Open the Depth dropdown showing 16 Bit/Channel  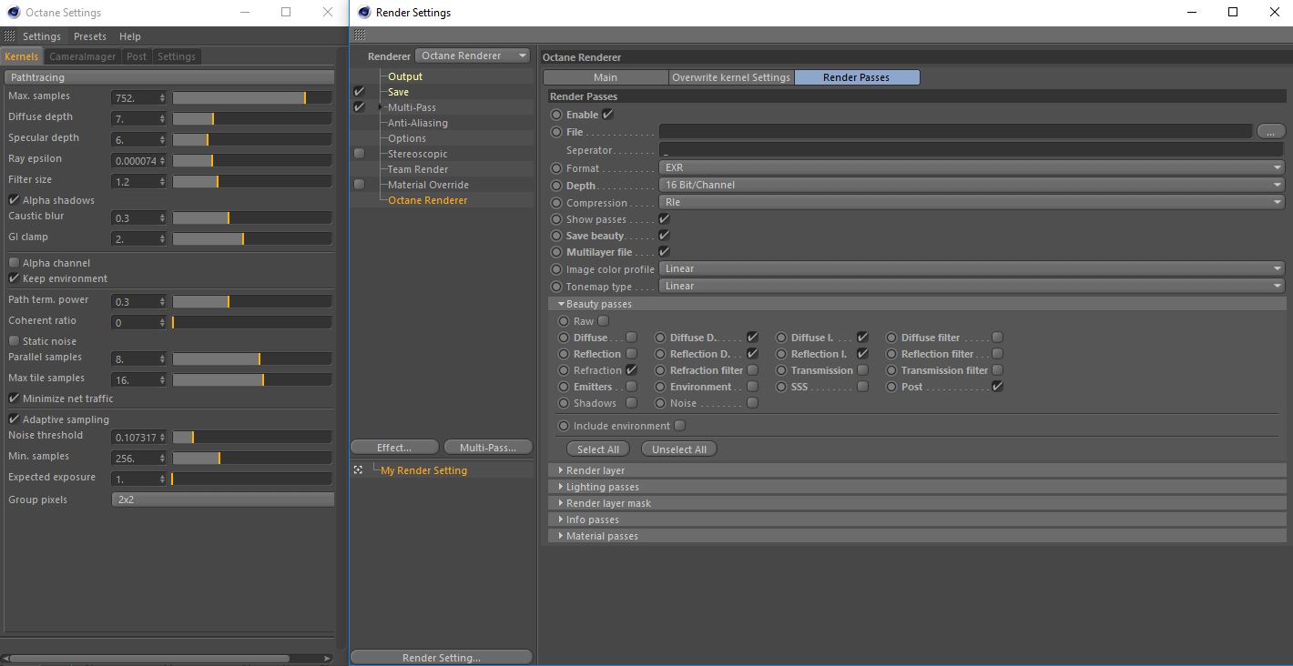(971, 186)
